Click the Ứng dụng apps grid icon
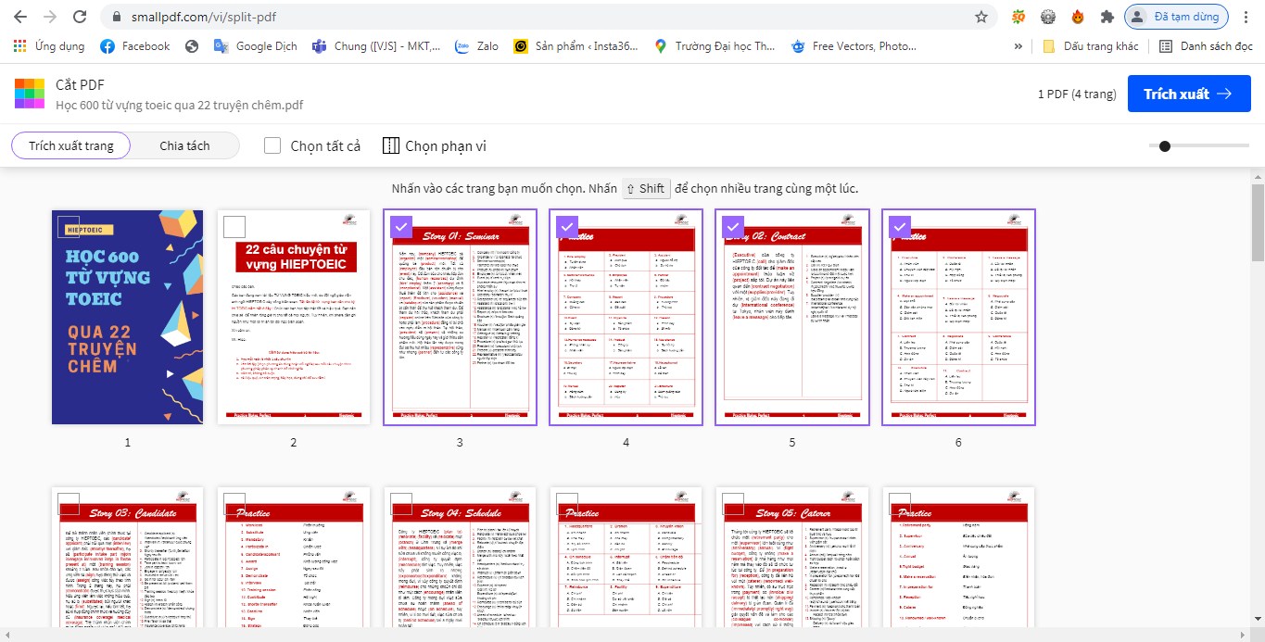This screenshot has width=1265, height=642. click(x=18, y=45)
